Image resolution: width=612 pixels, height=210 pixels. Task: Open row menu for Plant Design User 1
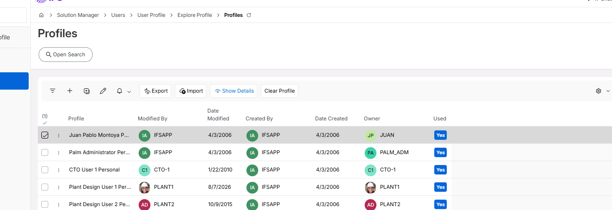coord(59,187)
